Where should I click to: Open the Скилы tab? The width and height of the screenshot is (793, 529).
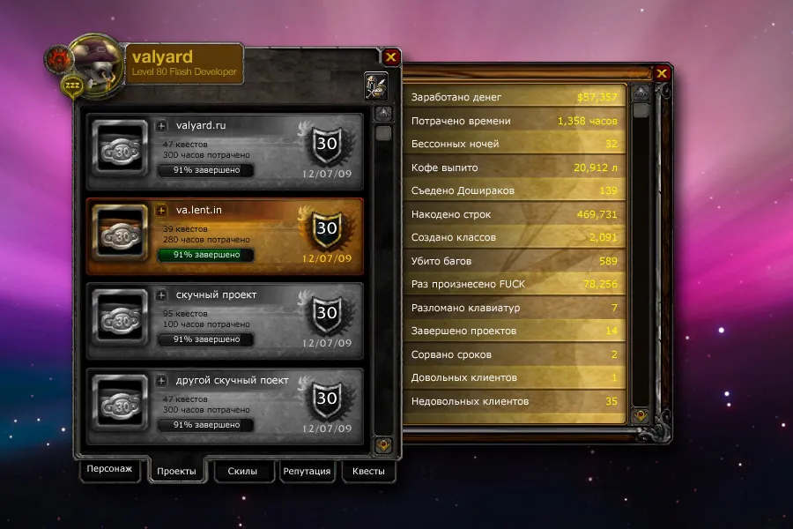tap(243, 472)
